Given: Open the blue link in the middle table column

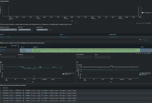Looking at the screenshot, I should (x=64, y=37).
